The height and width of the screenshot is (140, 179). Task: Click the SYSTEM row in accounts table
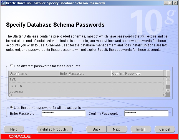pyautogui.click(x=34, y=86)
